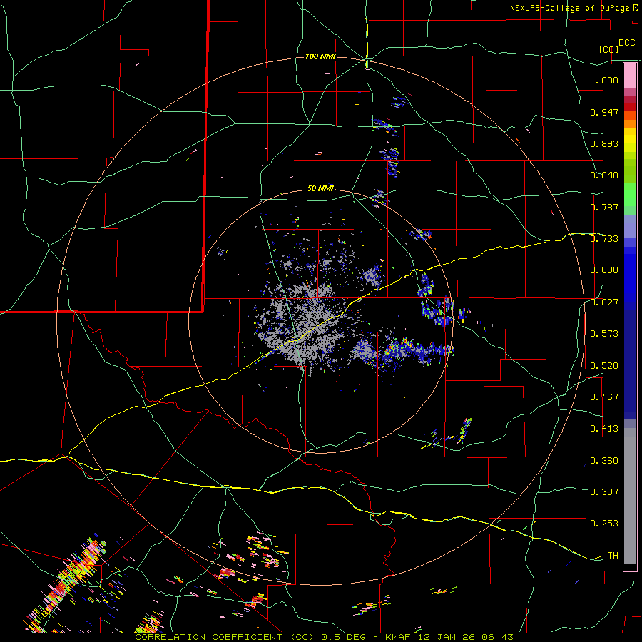Select the 0.680 scale value

point(604,270)
